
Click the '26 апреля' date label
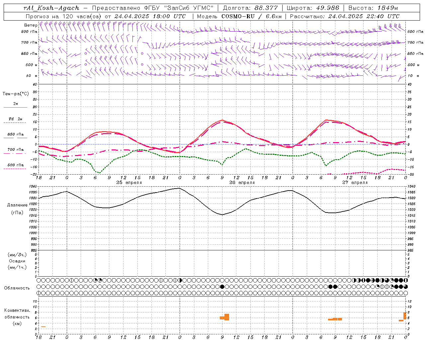click(242, 183)
